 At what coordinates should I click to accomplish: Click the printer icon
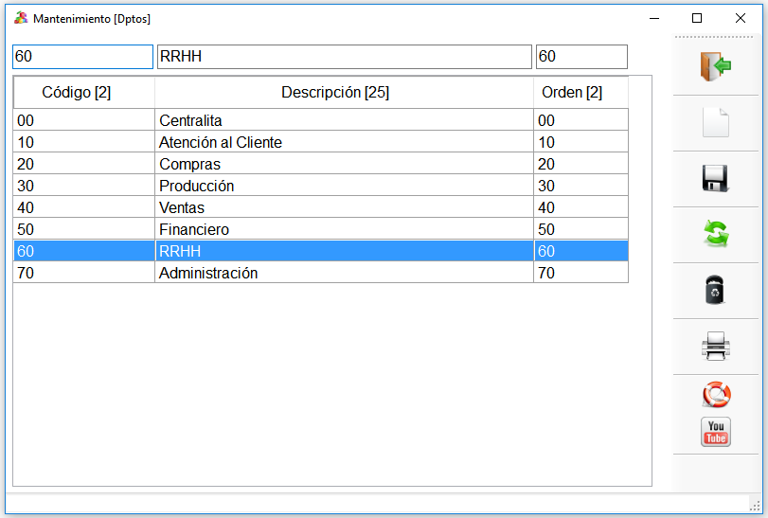(x=716, y=347)
